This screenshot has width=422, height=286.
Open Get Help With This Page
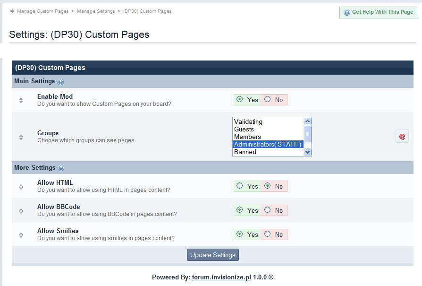point(378,12)
